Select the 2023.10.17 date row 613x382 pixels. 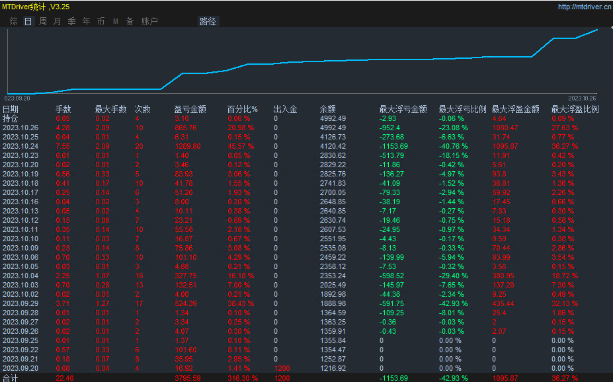(20, 192)
